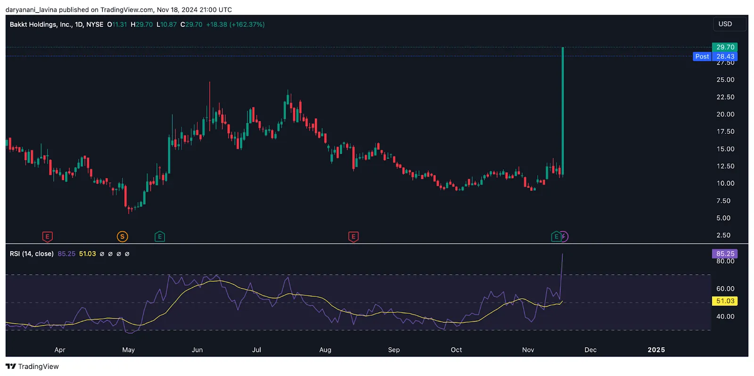754x376 pixels.
Task: Click the Oct label on time axis
Action: pos(456,350)
